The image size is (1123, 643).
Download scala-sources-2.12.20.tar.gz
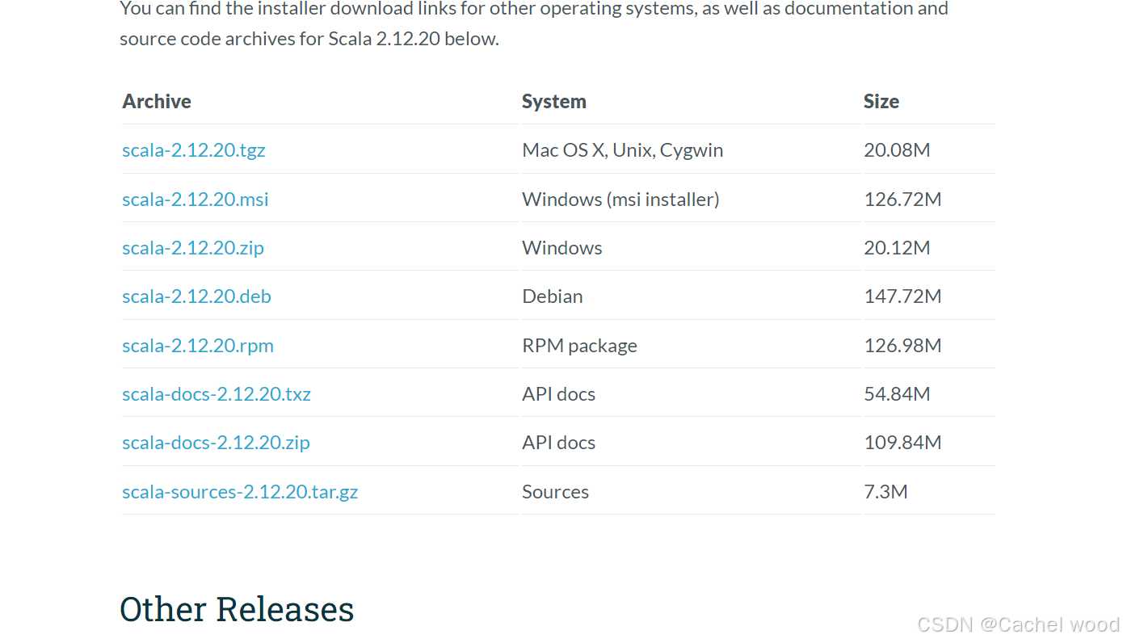[240, 492]
